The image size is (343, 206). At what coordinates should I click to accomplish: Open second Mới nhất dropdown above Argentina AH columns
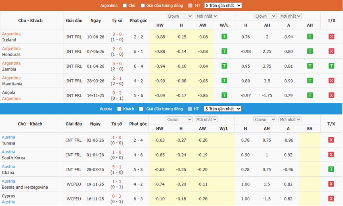point(290,16)
